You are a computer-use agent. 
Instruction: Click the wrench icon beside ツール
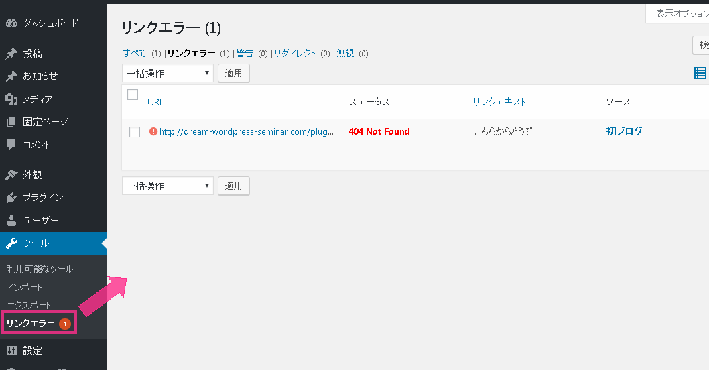(x=11, y=243)
